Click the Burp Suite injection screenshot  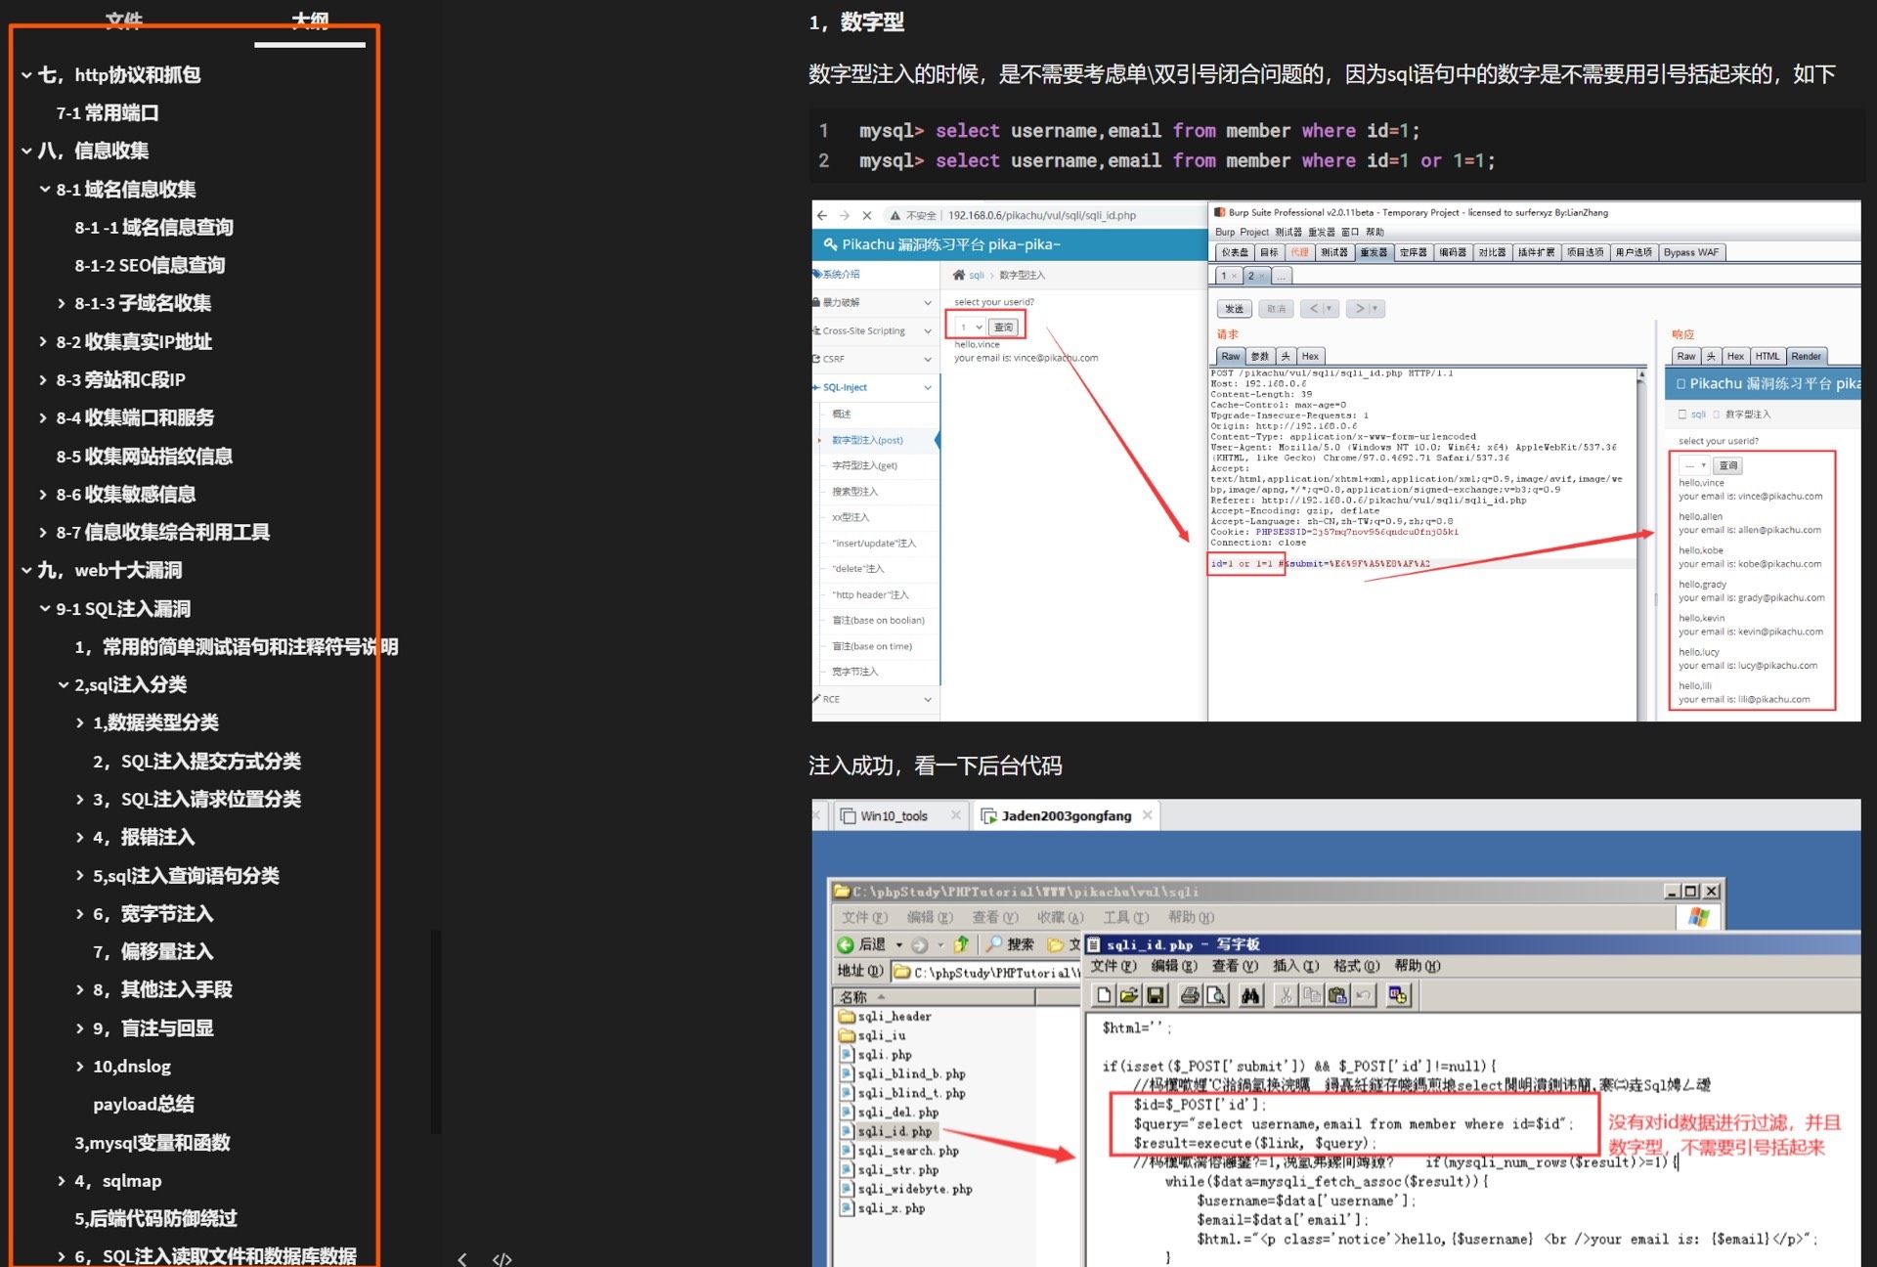[x=1335, y=461]
